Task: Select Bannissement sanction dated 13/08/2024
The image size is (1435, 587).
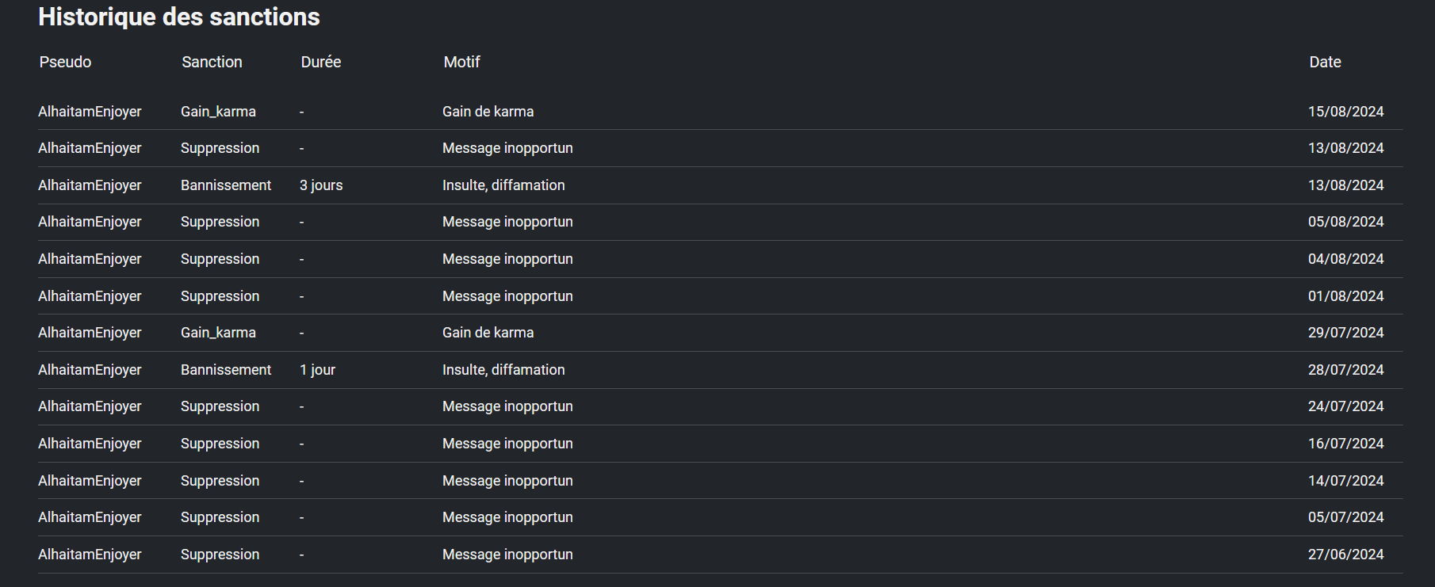Action: pos(226,185)
